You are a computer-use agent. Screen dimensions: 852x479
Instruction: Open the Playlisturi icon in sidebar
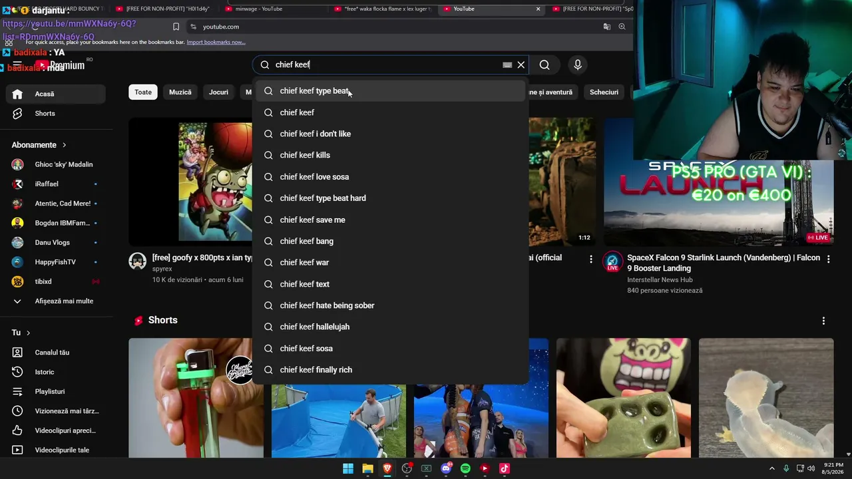[x=17, y=391]
